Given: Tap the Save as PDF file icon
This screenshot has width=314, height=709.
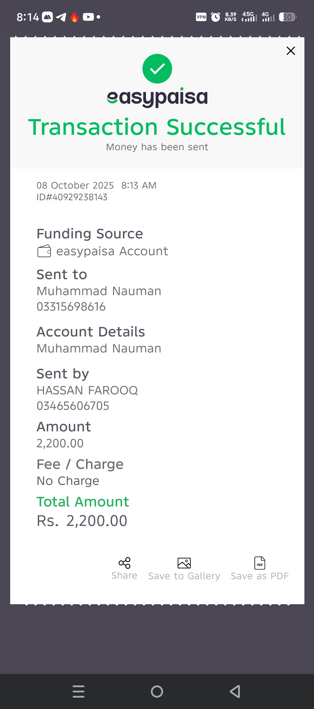Looking at the screenshot, I should click(260, 563).
